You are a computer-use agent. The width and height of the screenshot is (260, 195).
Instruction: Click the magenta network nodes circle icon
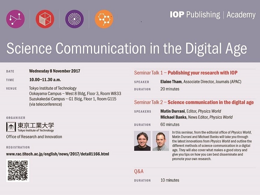coord(15,19)
